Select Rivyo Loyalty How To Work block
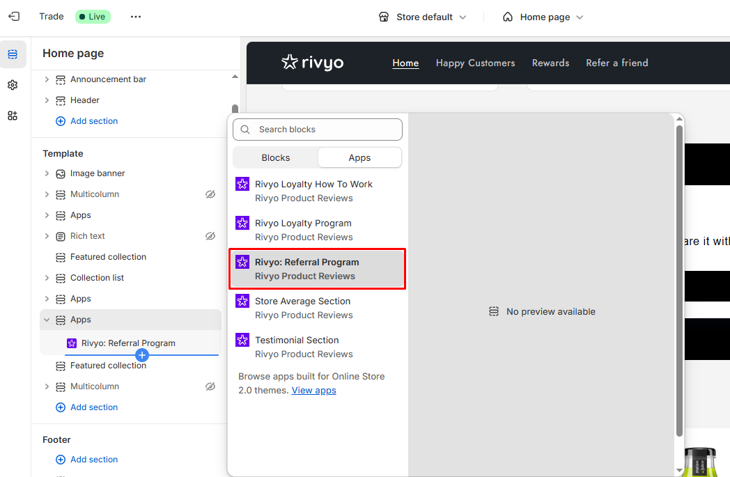Screen dimensions: 730x477 tap(318, 191)
